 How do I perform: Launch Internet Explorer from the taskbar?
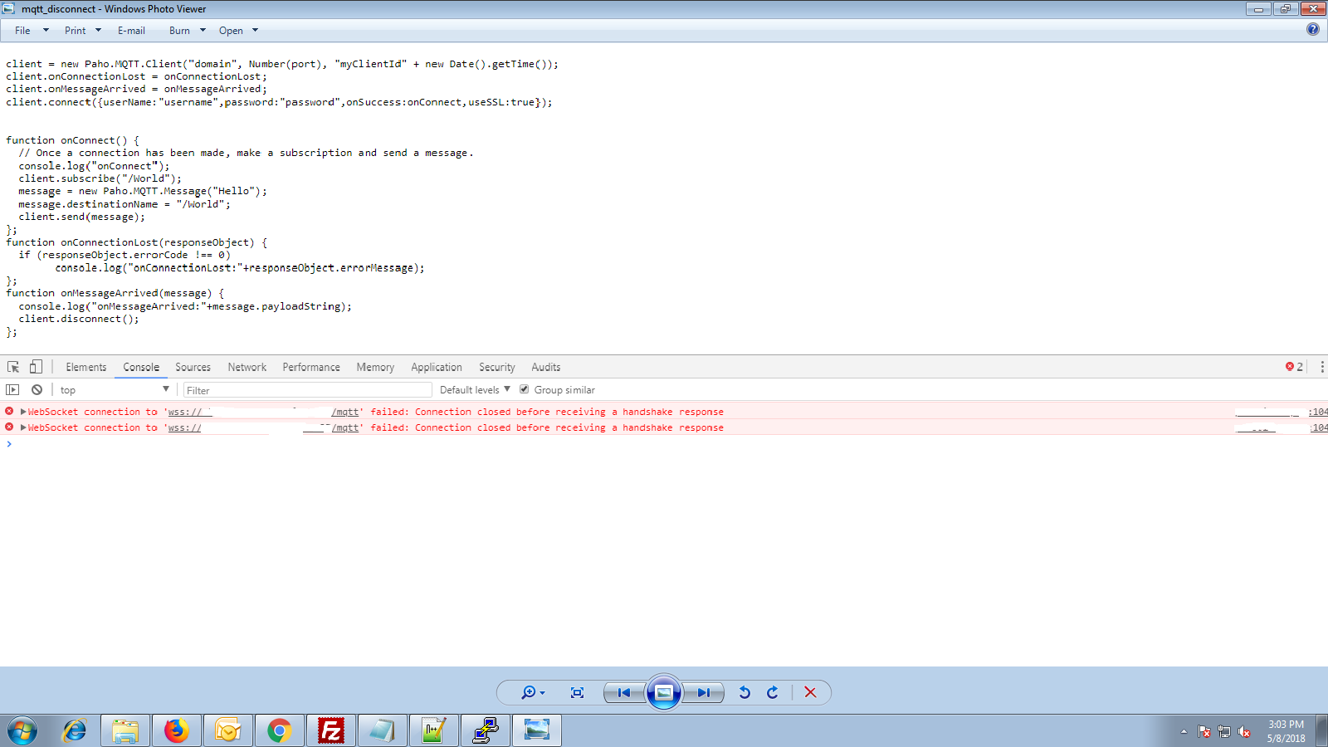[x=74, y=730]
